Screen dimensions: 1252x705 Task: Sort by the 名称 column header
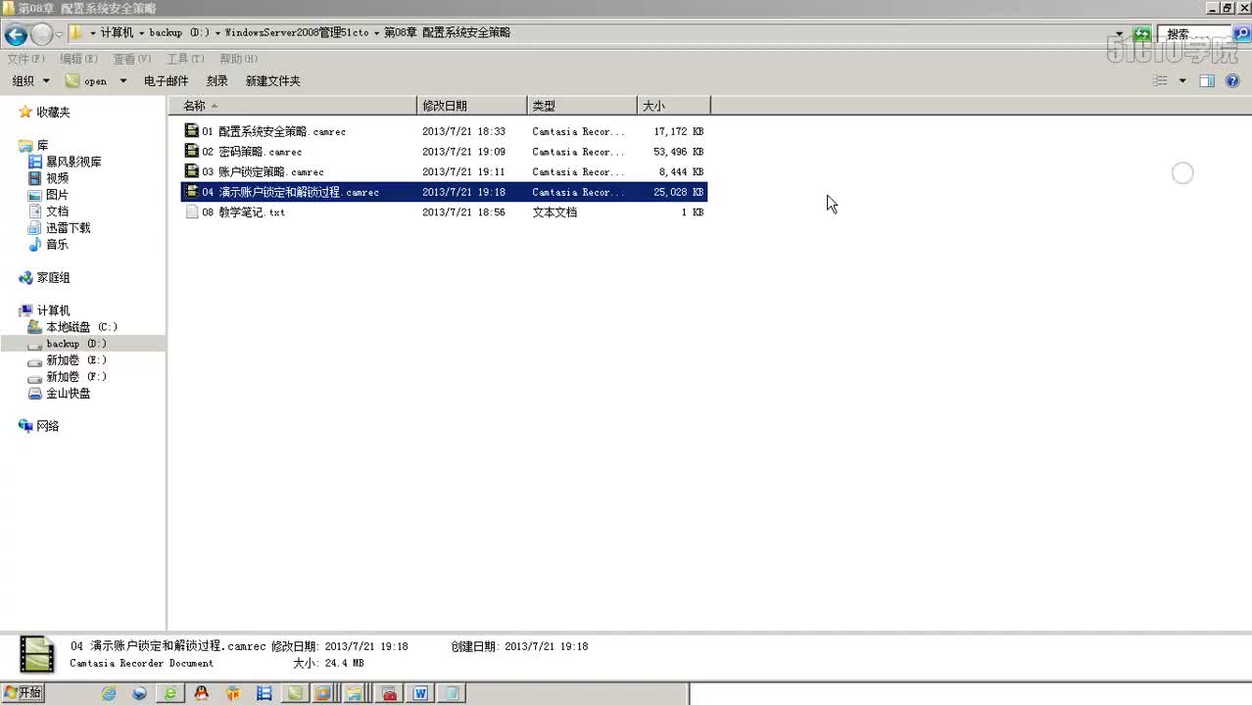click(292, 106)
